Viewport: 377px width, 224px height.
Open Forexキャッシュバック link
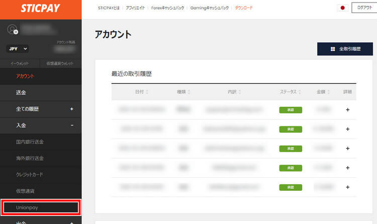167,8
